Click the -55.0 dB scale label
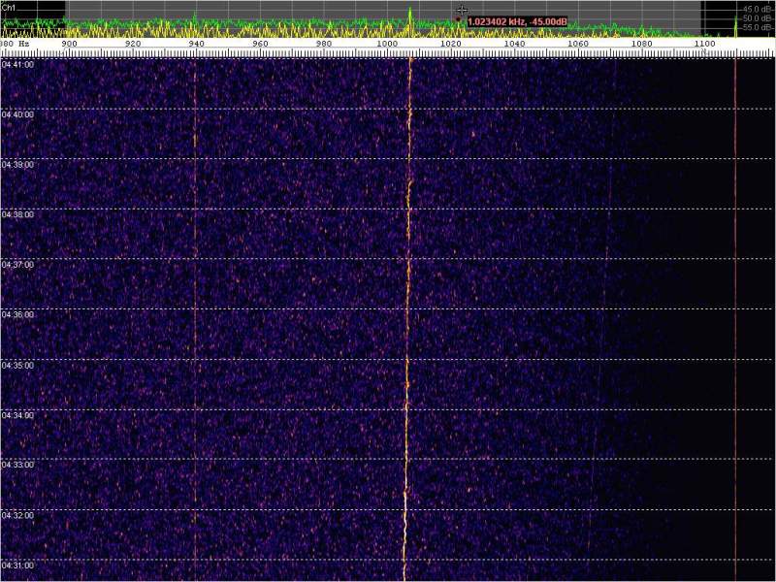The width and height of the screenshot is (776, 582). [756, 27]
